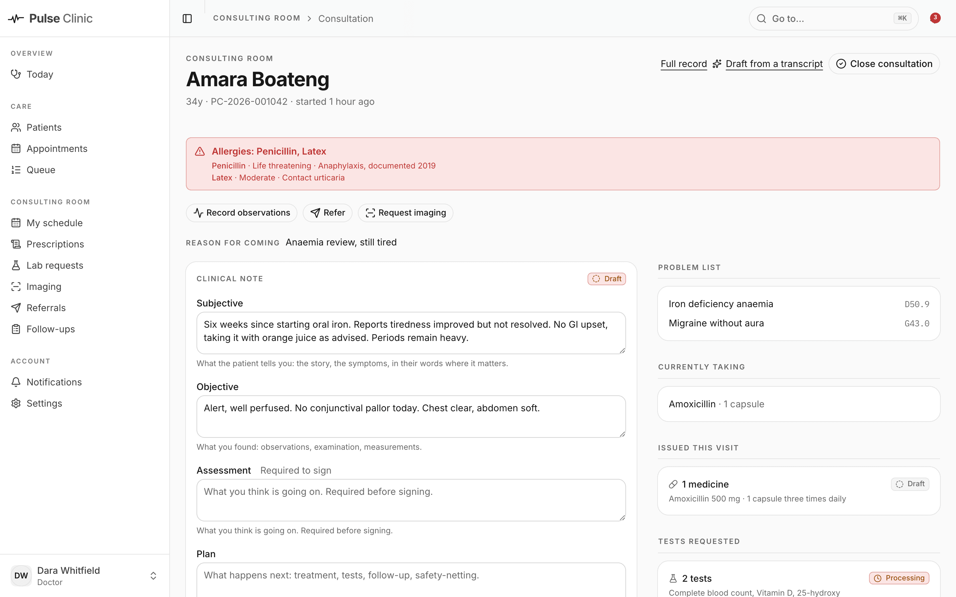The height and width of the screenshot is (597, 956).
Task: Toggle the sidebar panel icon
Action: 187,19
